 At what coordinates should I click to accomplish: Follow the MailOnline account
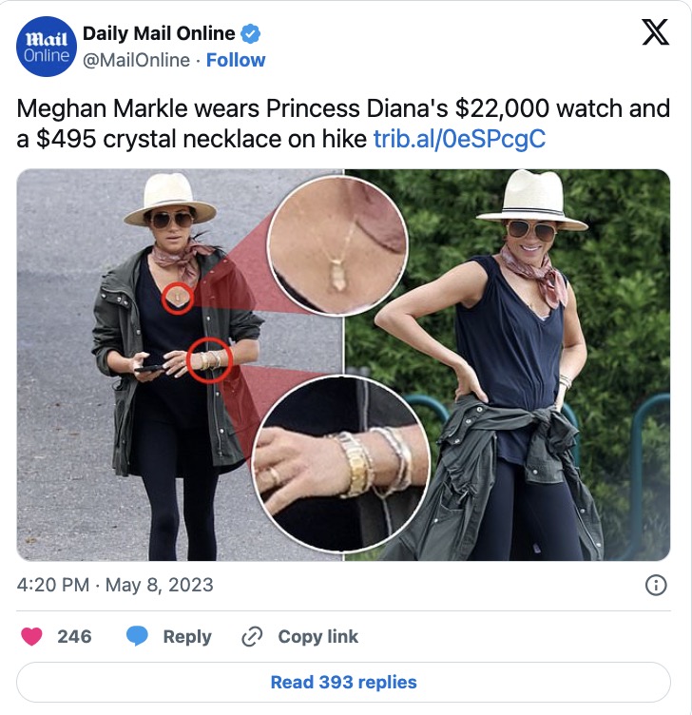click(236, 60)
